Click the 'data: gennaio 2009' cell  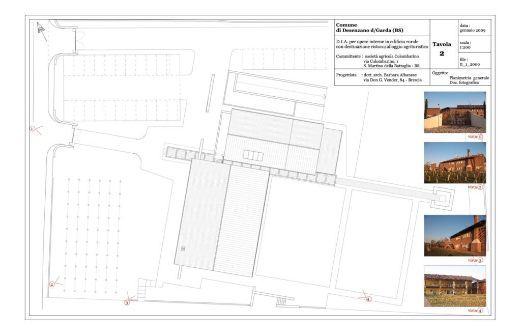(x=474, y=27)
